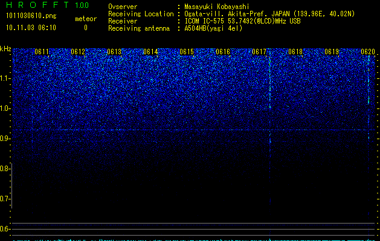Image resolution: width=380 pixels, height=241 pixels.
Task: Click the A504HB(yagi 4el) antenna value
Action: (x=213, y=28)
